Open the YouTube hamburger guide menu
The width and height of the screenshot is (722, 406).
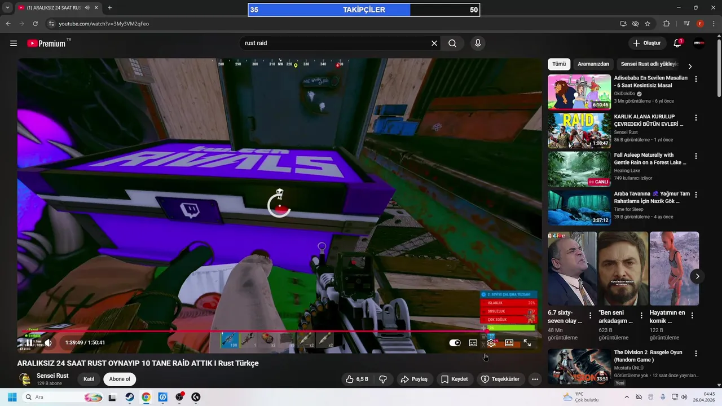click(14, 43)
